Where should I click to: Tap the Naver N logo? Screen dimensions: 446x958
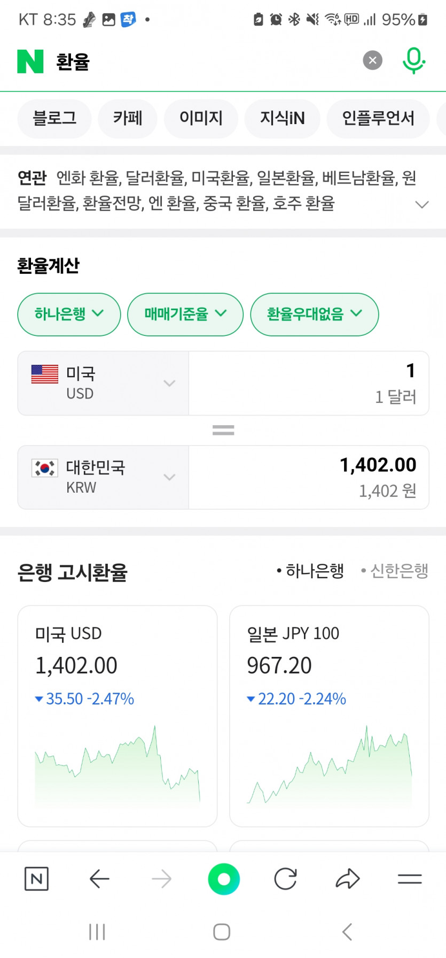click(x=30, y=62)
